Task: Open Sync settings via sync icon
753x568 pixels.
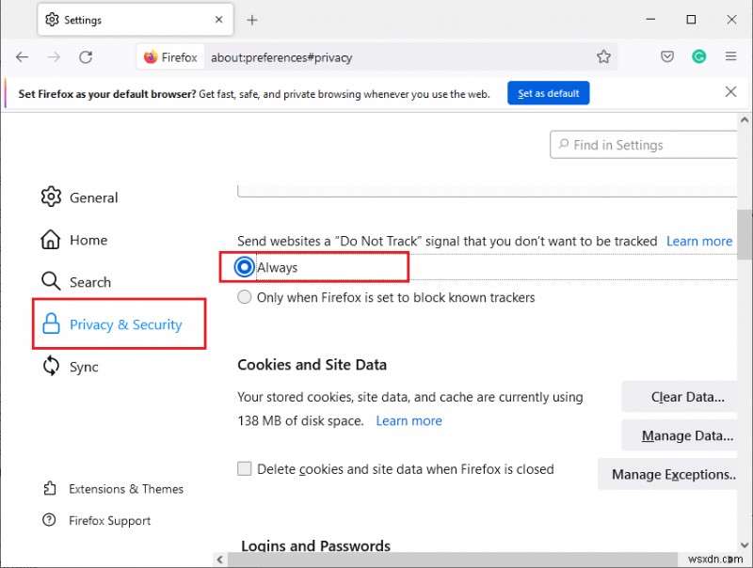Action: (51, 366)
